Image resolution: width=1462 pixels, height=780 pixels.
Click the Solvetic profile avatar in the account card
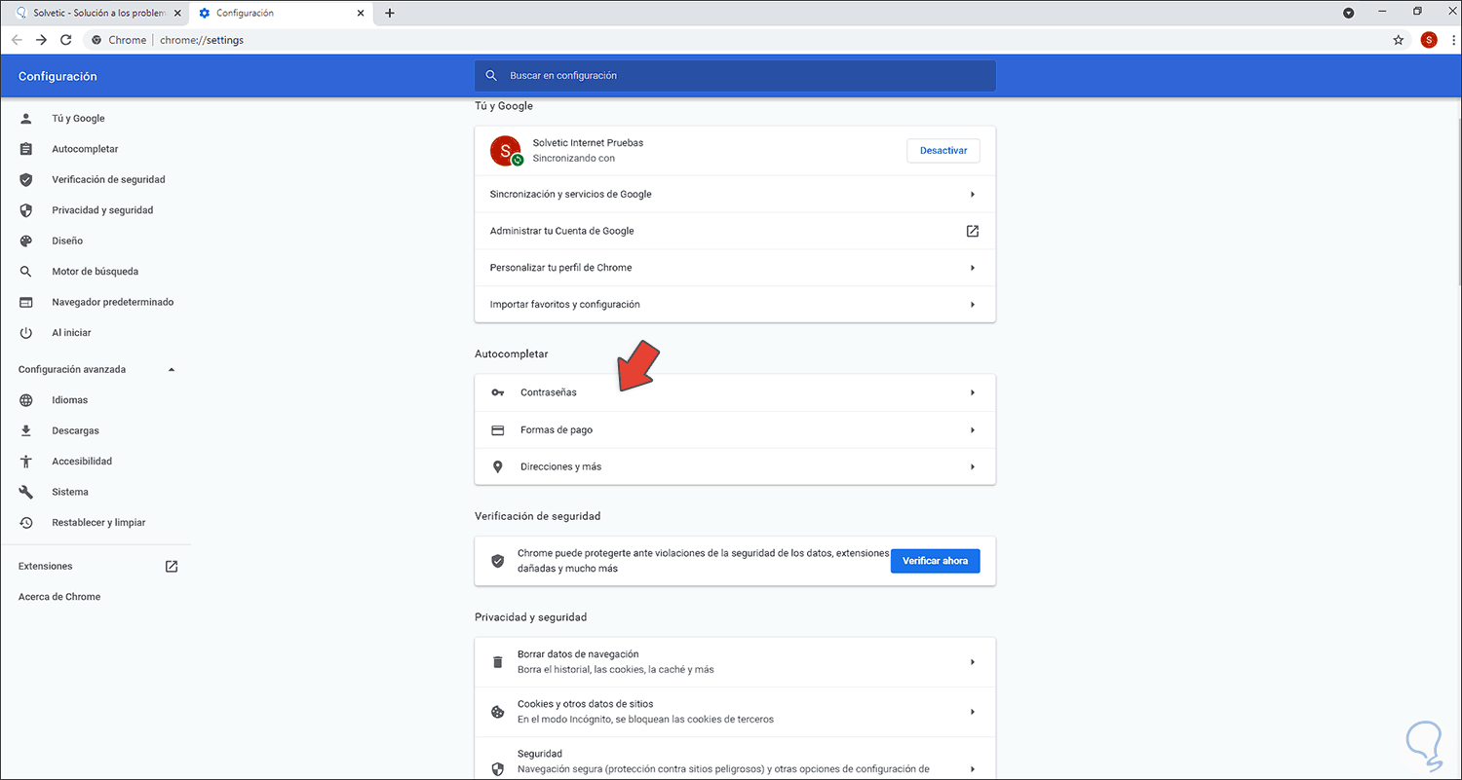(505, 150)
